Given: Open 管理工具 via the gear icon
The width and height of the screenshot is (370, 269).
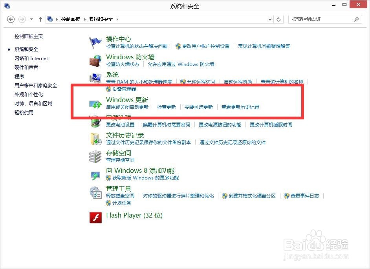Looking at the screenshot, I should pos(95,191).
